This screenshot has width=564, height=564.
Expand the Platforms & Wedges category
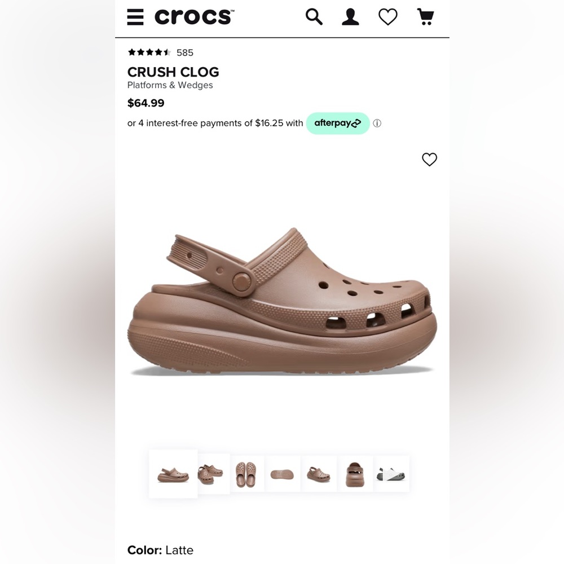(x=170, y=85)
